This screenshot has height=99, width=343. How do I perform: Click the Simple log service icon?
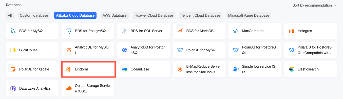(x=236, y=69)
